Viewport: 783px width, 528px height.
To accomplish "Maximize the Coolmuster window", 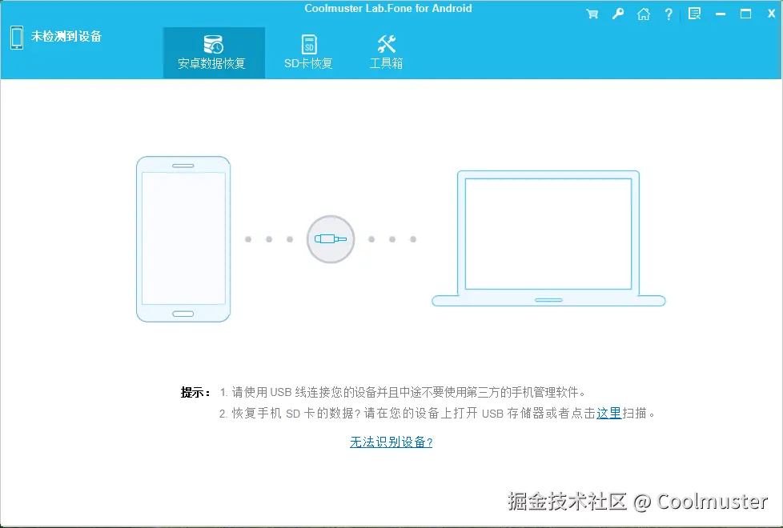I will click(745, 14).
